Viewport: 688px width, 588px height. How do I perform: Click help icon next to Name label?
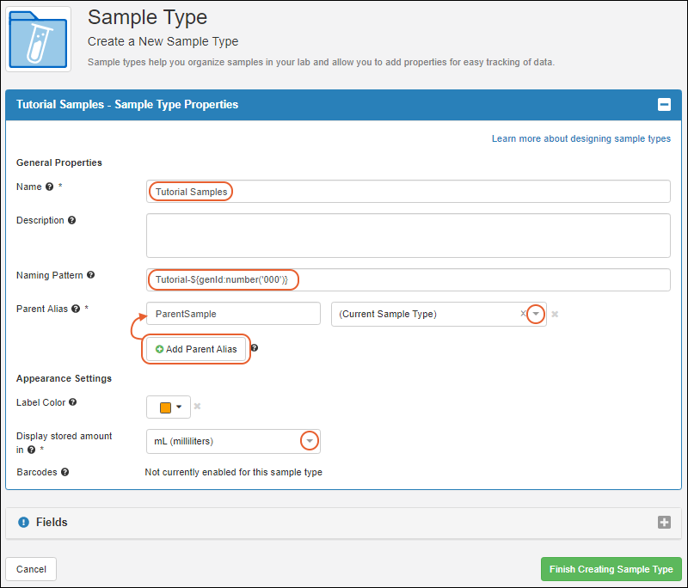pos(49,187)
